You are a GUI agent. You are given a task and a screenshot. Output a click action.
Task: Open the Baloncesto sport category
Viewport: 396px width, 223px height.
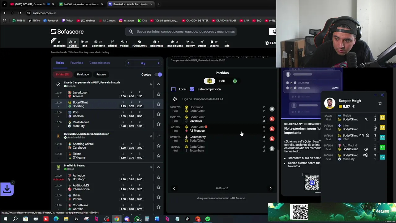[x=98, y=44]
